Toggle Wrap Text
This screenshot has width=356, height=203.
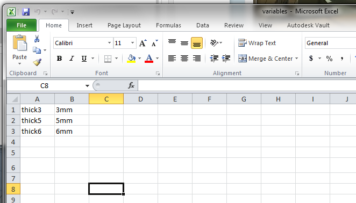[x=257, y=43]
